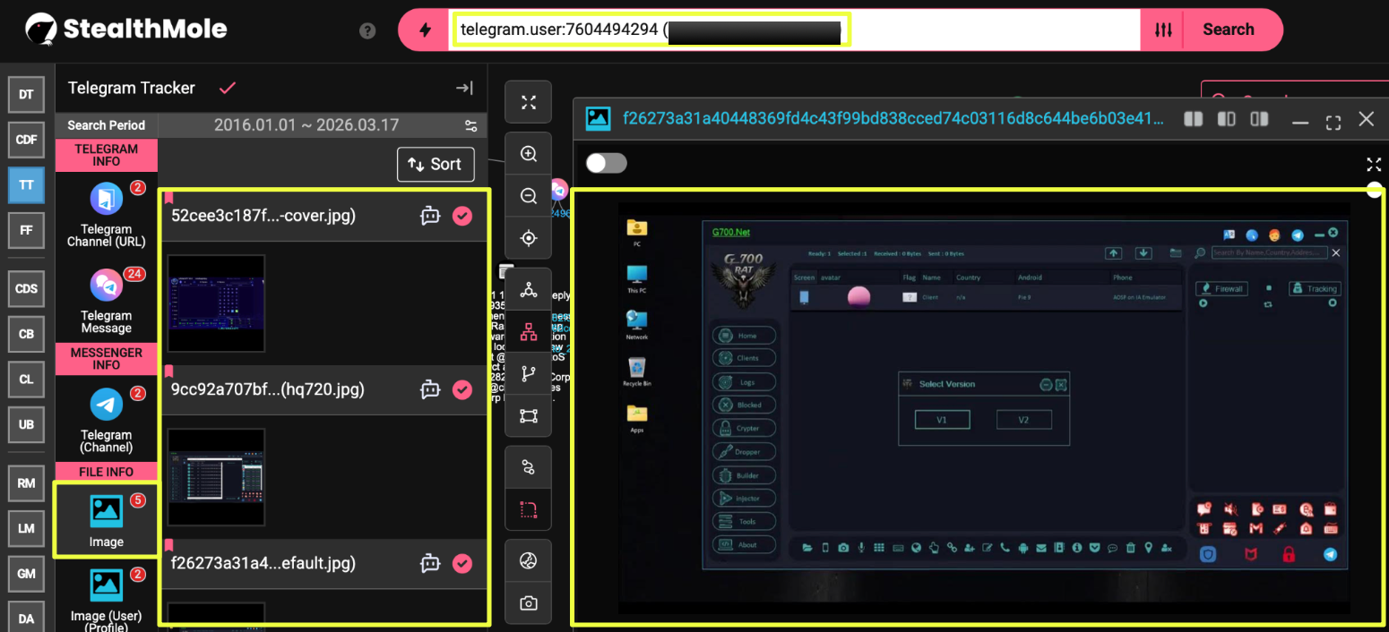The image size is (1389, 632).
Task: Toggle the switch in the image viewer
Action: (606, 163)
